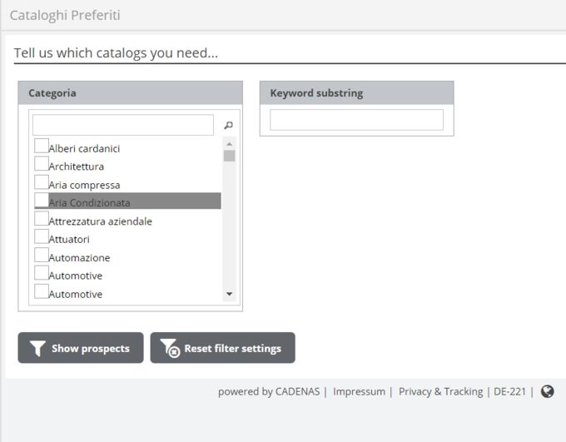Click the category list scroll down arrow
The image size is (566, 442).
click(229, 295)
